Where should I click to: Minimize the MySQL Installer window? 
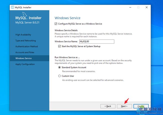[130, 7]
